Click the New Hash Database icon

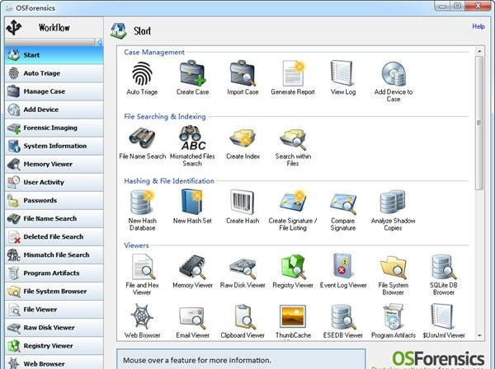[142, 203]
